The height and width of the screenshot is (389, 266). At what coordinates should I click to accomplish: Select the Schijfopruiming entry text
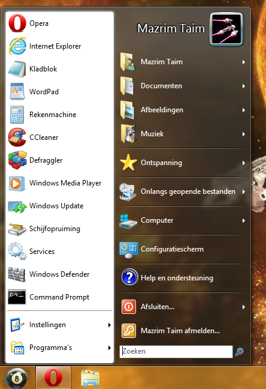[x=55, y=229]
